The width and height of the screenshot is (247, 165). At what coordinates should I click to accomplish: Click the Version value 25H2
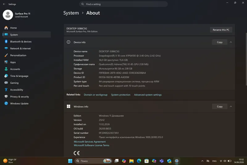pos(102,120)
